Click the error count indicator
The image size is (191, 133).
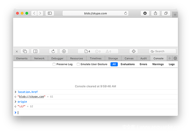(98, 51)
